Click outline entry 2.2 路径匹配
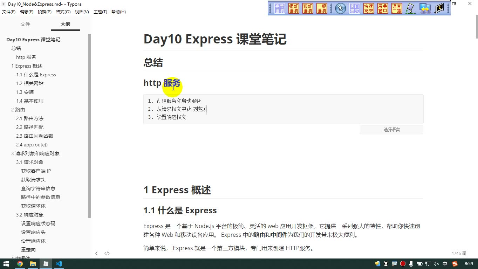478x269 pixels. (30, 127)
